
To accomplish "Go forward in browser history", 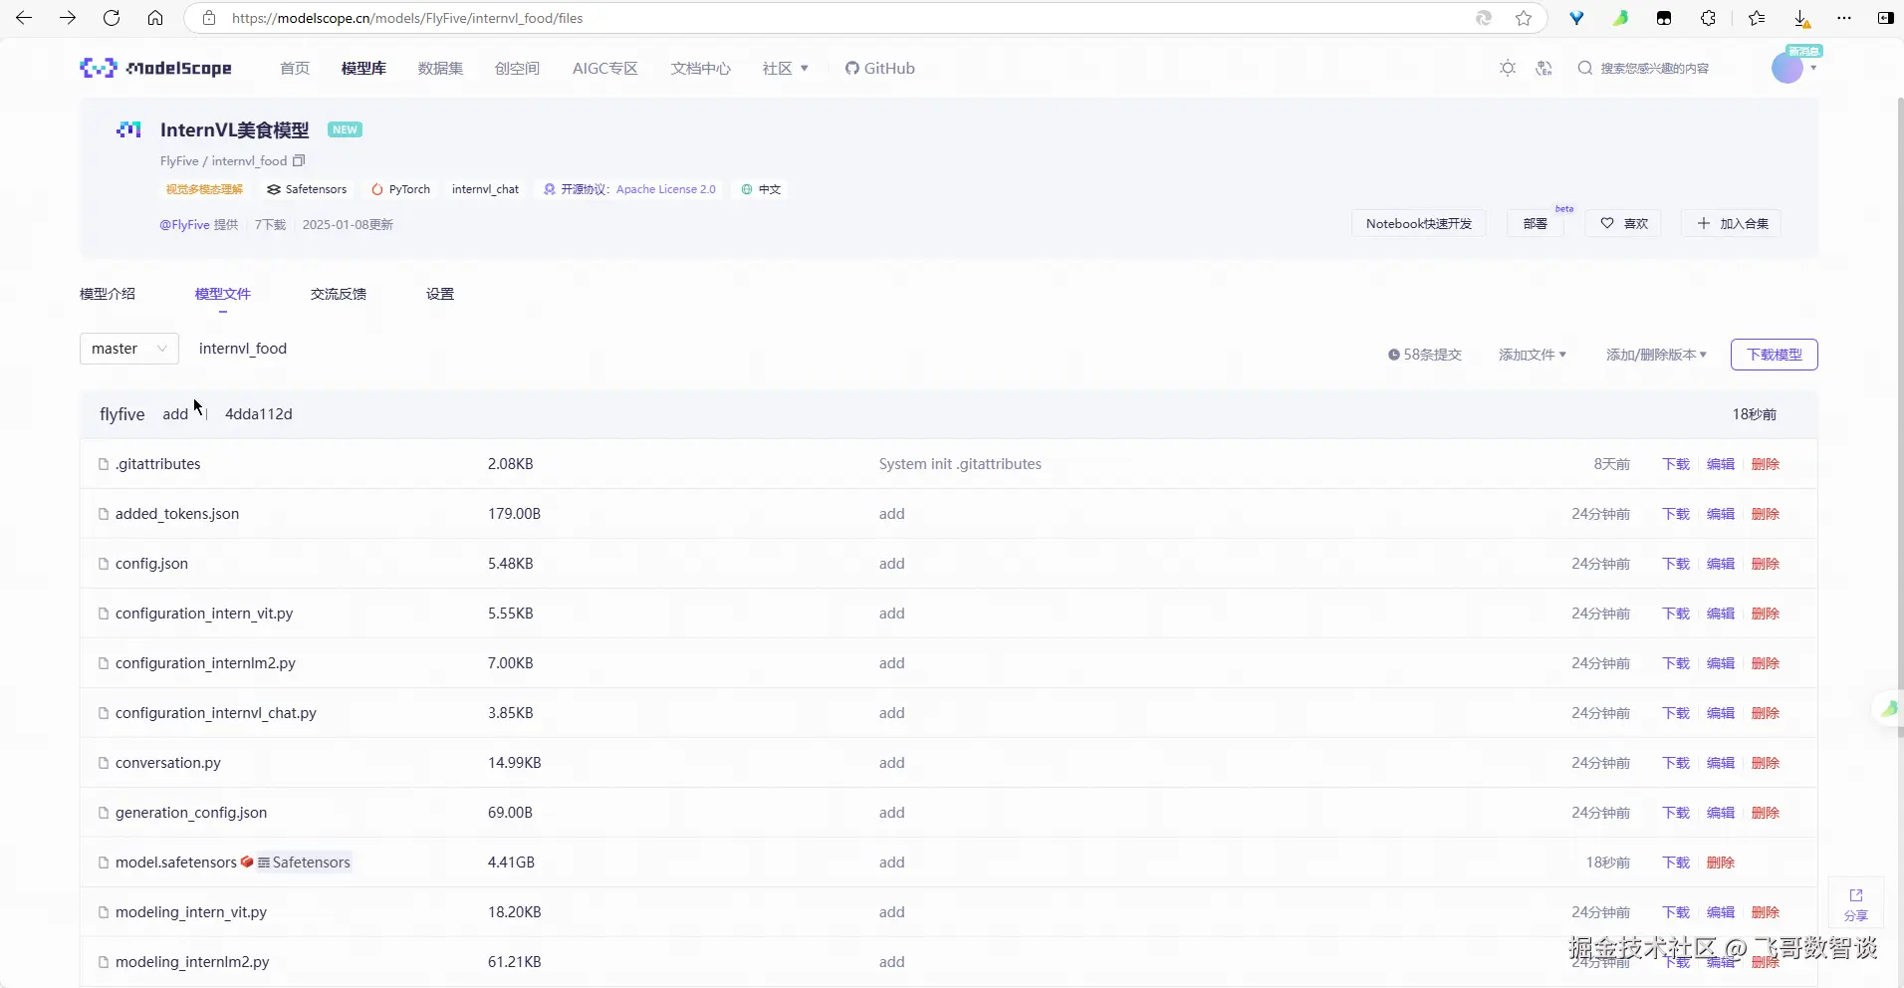I will (68, 18).
